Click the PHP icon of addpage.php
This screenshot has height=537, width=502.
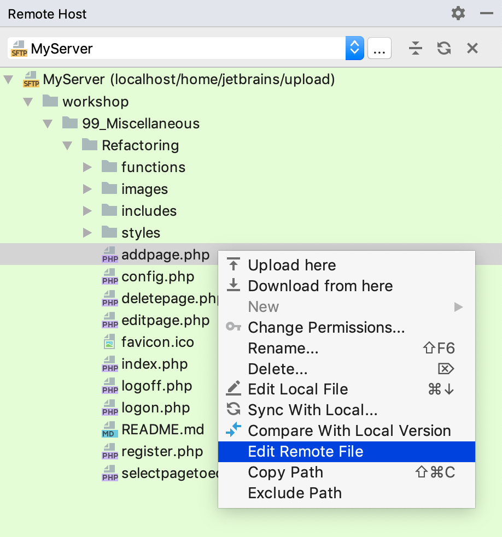point(110,255)
